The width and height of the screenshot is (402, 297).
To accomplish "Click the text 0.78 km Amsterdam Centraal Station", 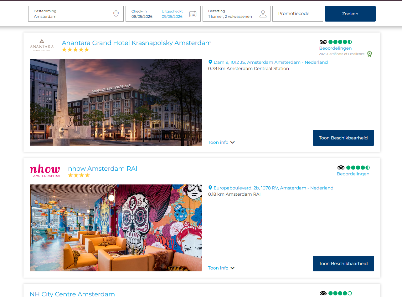I will (249, 68).
